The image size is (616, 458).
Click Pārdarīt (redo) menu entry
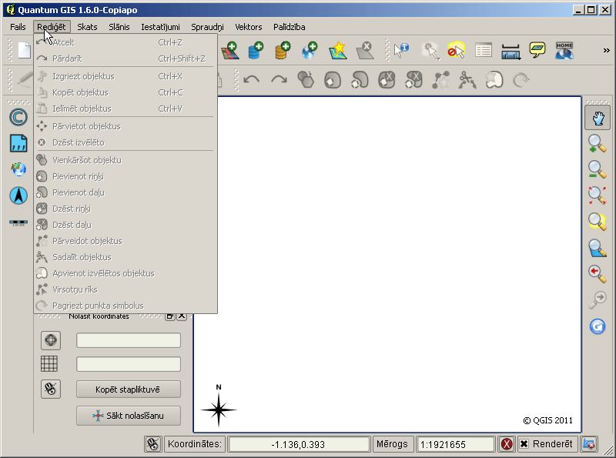point(126,59)
